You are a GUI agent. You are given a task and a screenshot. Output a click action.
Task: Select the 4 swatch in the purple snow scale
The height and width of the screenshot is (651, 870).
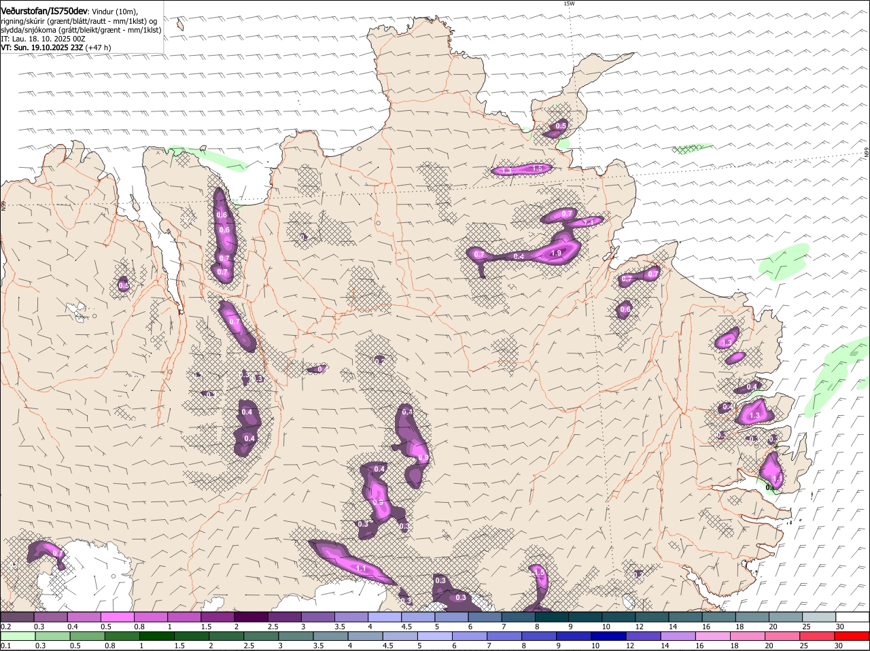click(x=384, y=616)
